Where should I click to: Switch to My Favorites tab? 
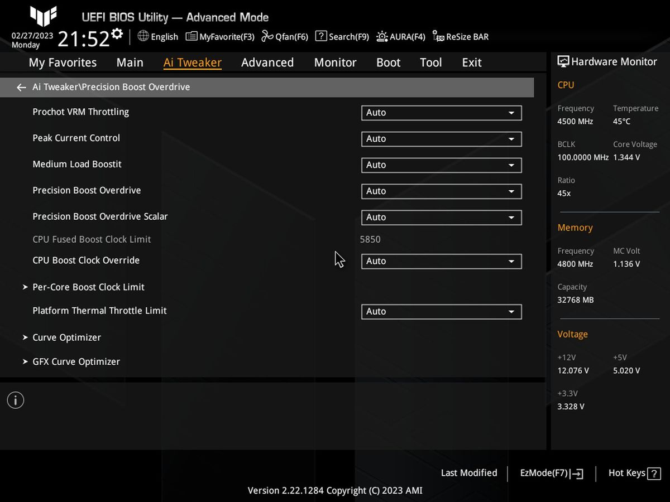63,62
